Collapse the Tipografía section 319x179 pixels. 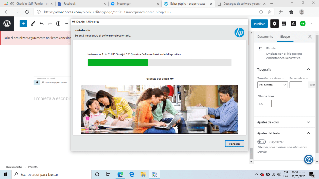[x=308, y=69]
